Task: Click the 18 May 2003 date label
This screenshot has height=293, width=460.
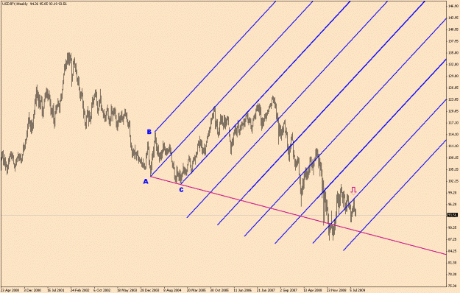Action: [x=127, y=290]
